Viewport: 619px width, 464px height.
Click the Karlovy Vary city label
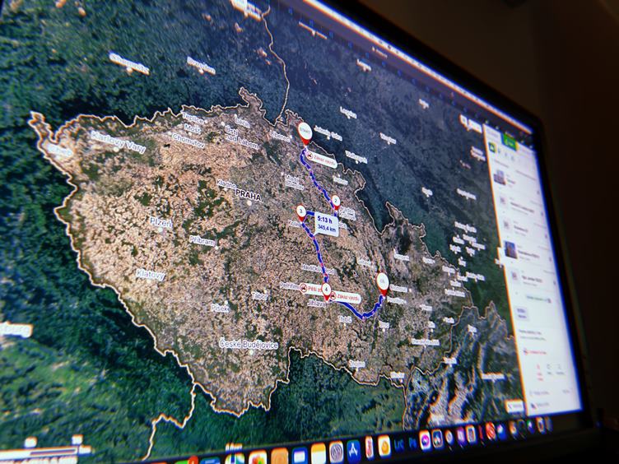click(118, 142)
